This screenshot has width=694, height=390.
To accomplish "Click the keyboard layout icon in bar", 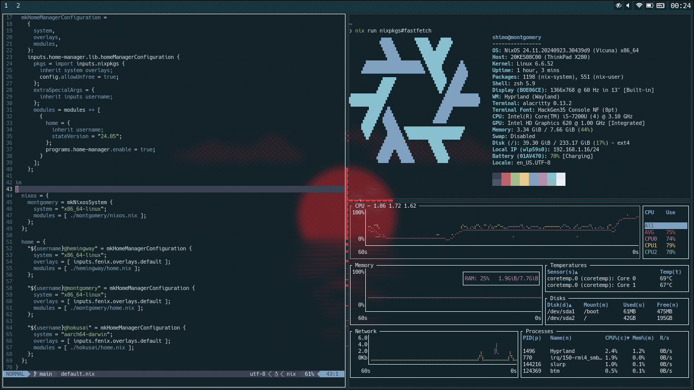I will tap(660, 6).
